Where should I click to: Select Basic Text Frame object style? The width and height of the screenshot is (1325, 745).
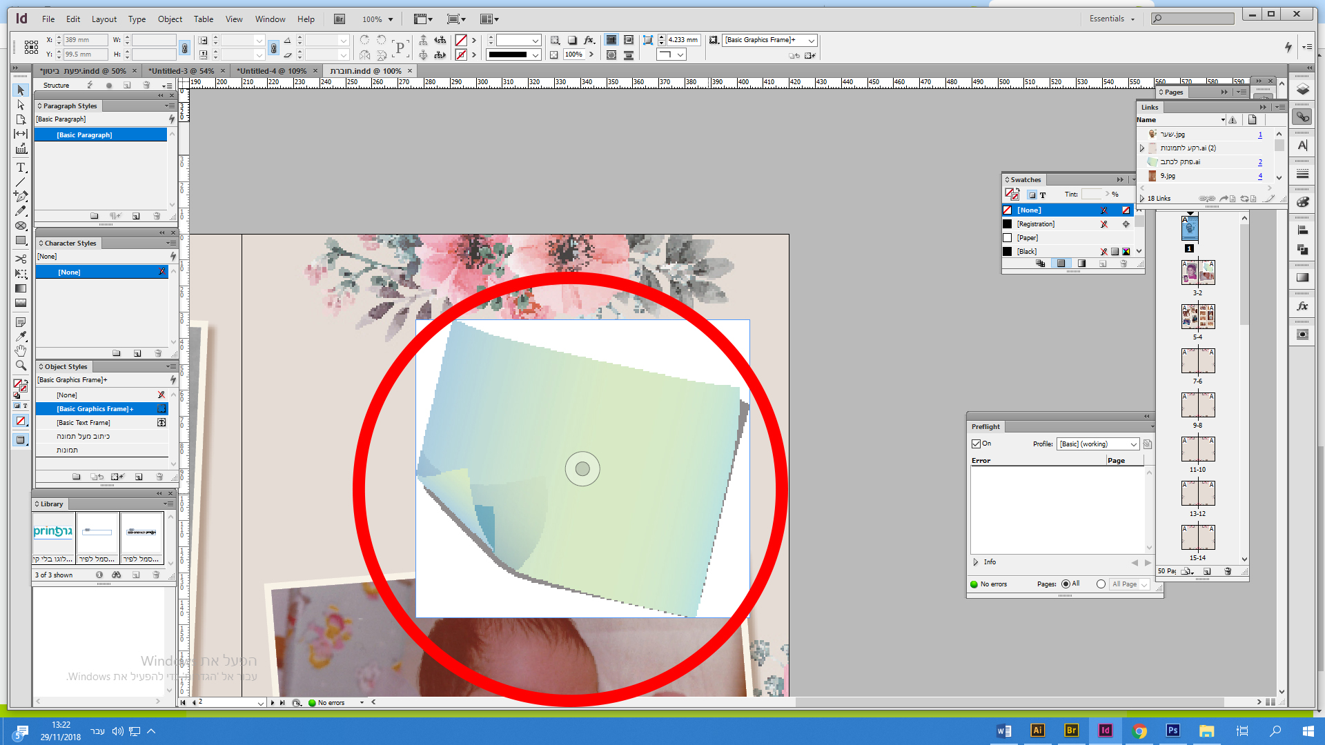(84, 423)
